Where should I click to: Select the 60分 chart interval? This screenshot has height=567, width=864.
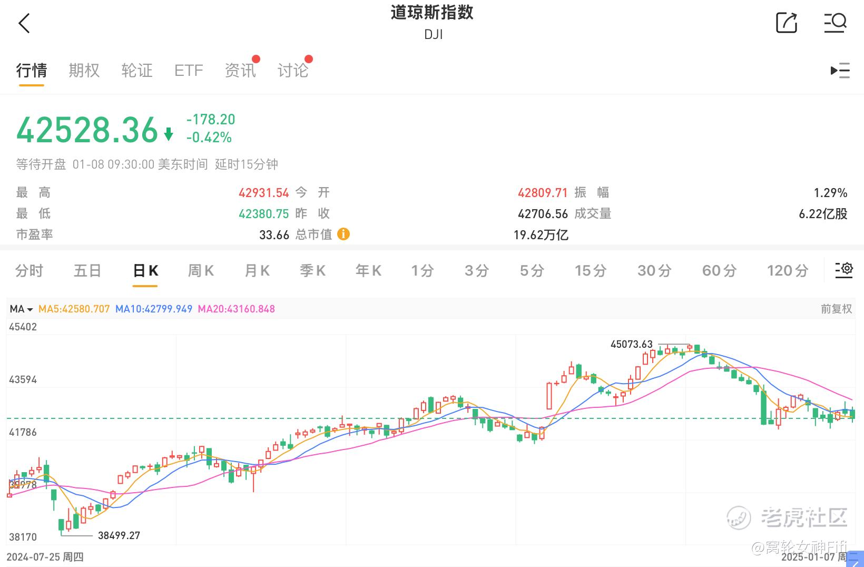click(x=719, y=271)
